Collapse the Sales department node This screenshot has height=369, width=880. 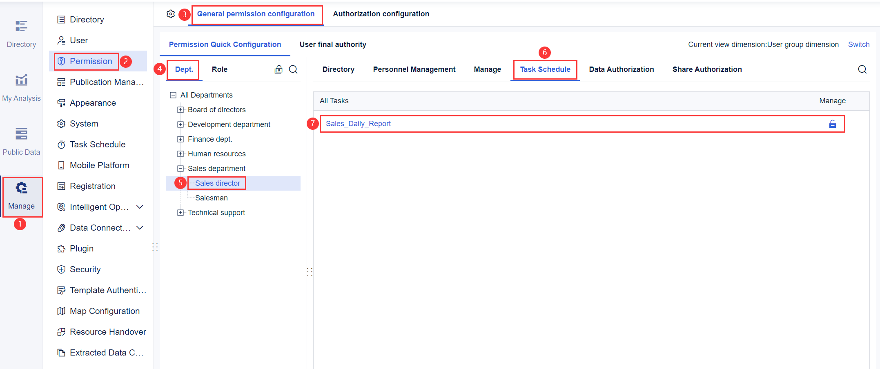click(x=180, y=169)
